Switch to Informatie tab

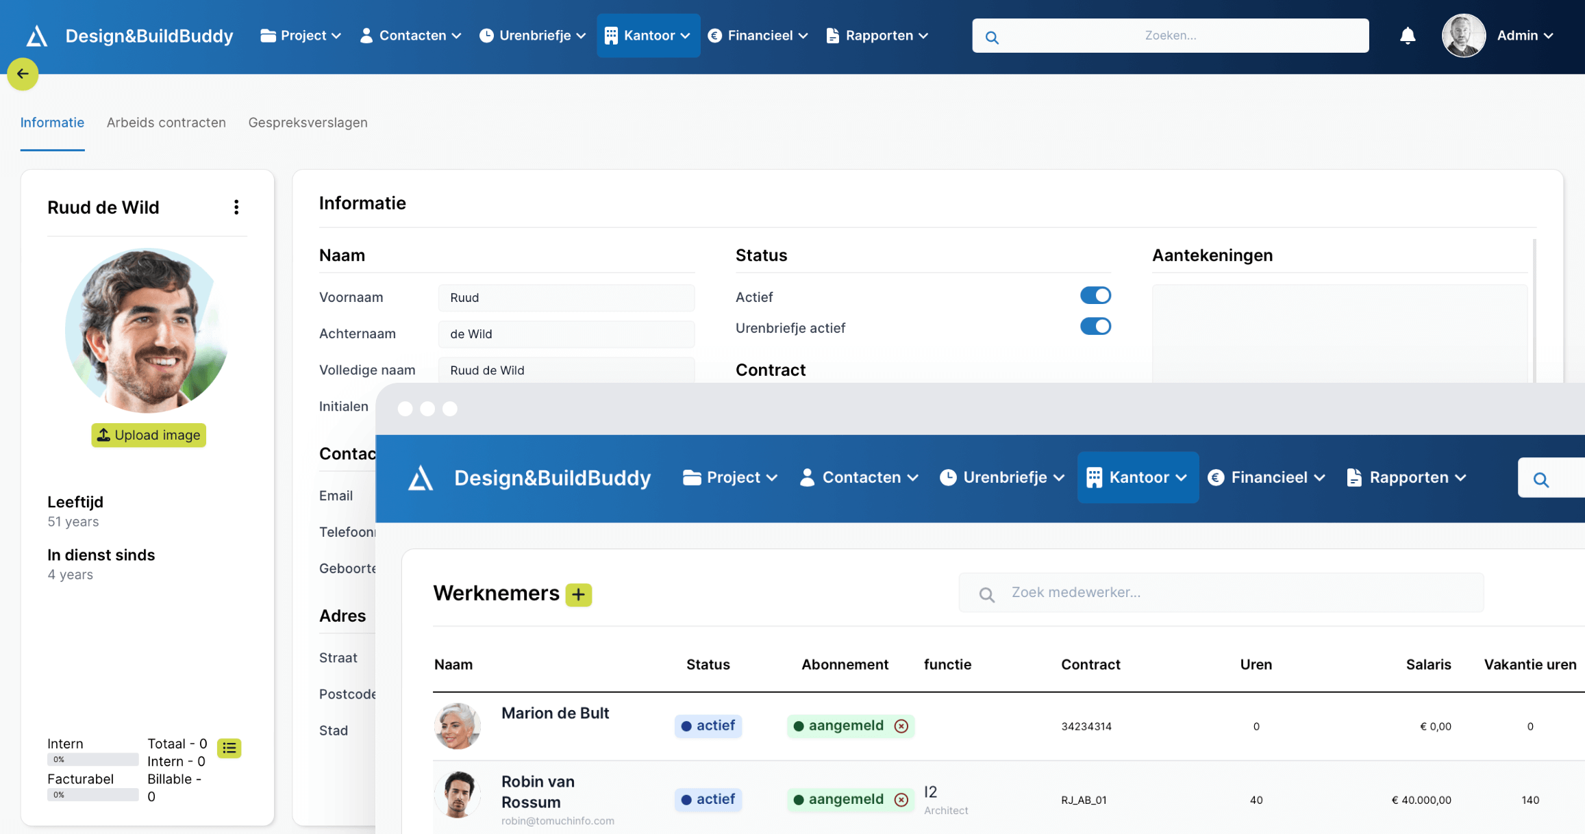point(52,123)
